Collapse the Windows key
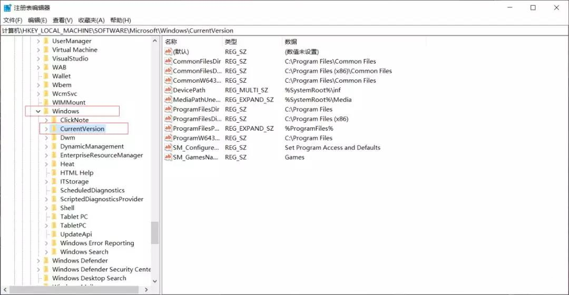This screenshot has width=569, height=295. (x=38, y=111)
